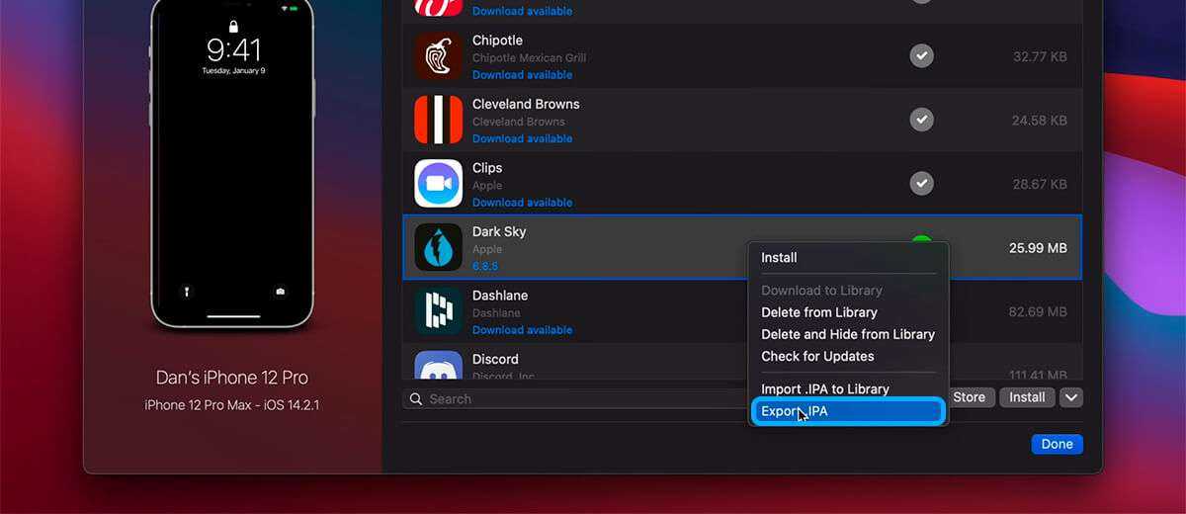Click the checkmark status for Chipotle

tap(921, 56)
